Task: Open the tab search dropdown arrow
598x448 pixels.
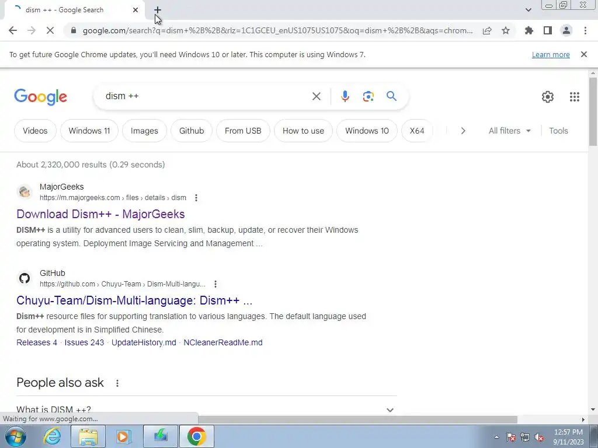Action: 528,10
